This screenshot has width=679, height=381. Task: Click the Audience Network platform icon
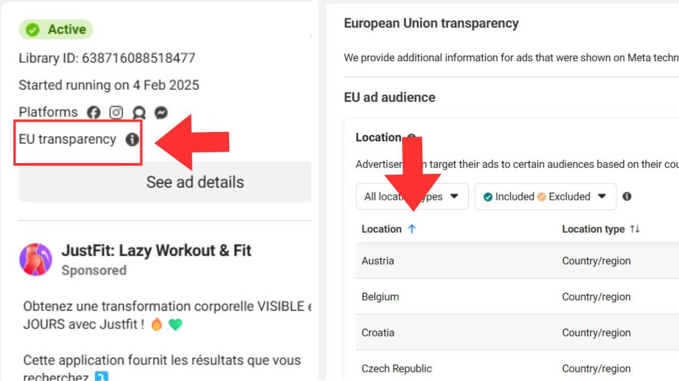coord(138,113)
